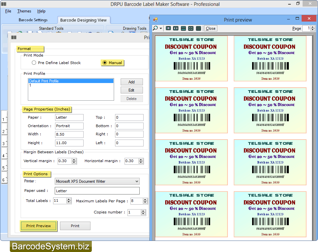Increase Maximum Labels Per Page
The height and width of the screenshot is (252, 318).
coord(145,200)
